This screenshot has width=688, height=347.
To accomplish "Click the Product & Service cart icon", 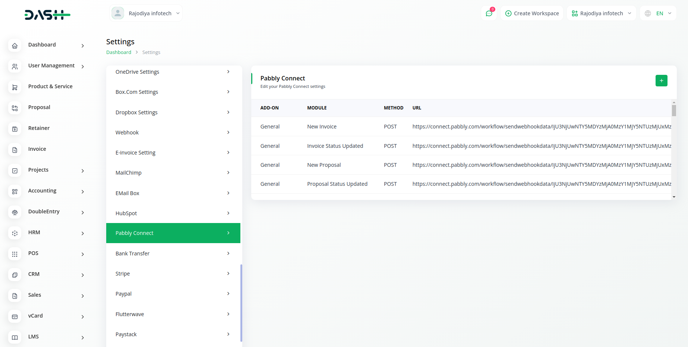I will 15,87.
